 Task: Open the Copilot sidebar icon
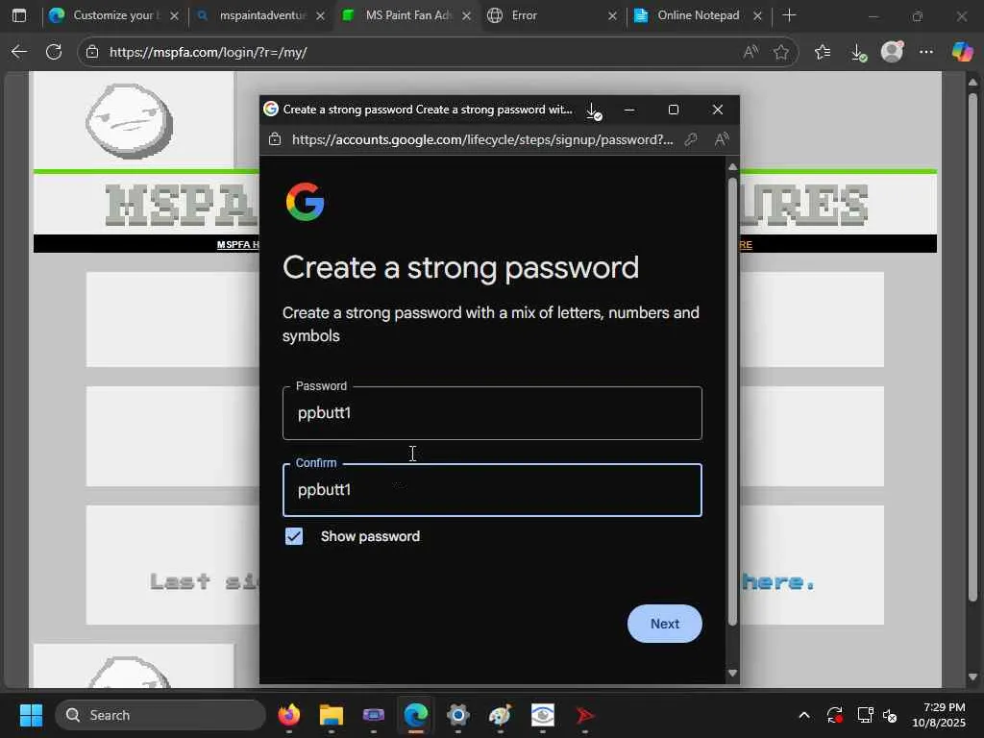(962, 52)
